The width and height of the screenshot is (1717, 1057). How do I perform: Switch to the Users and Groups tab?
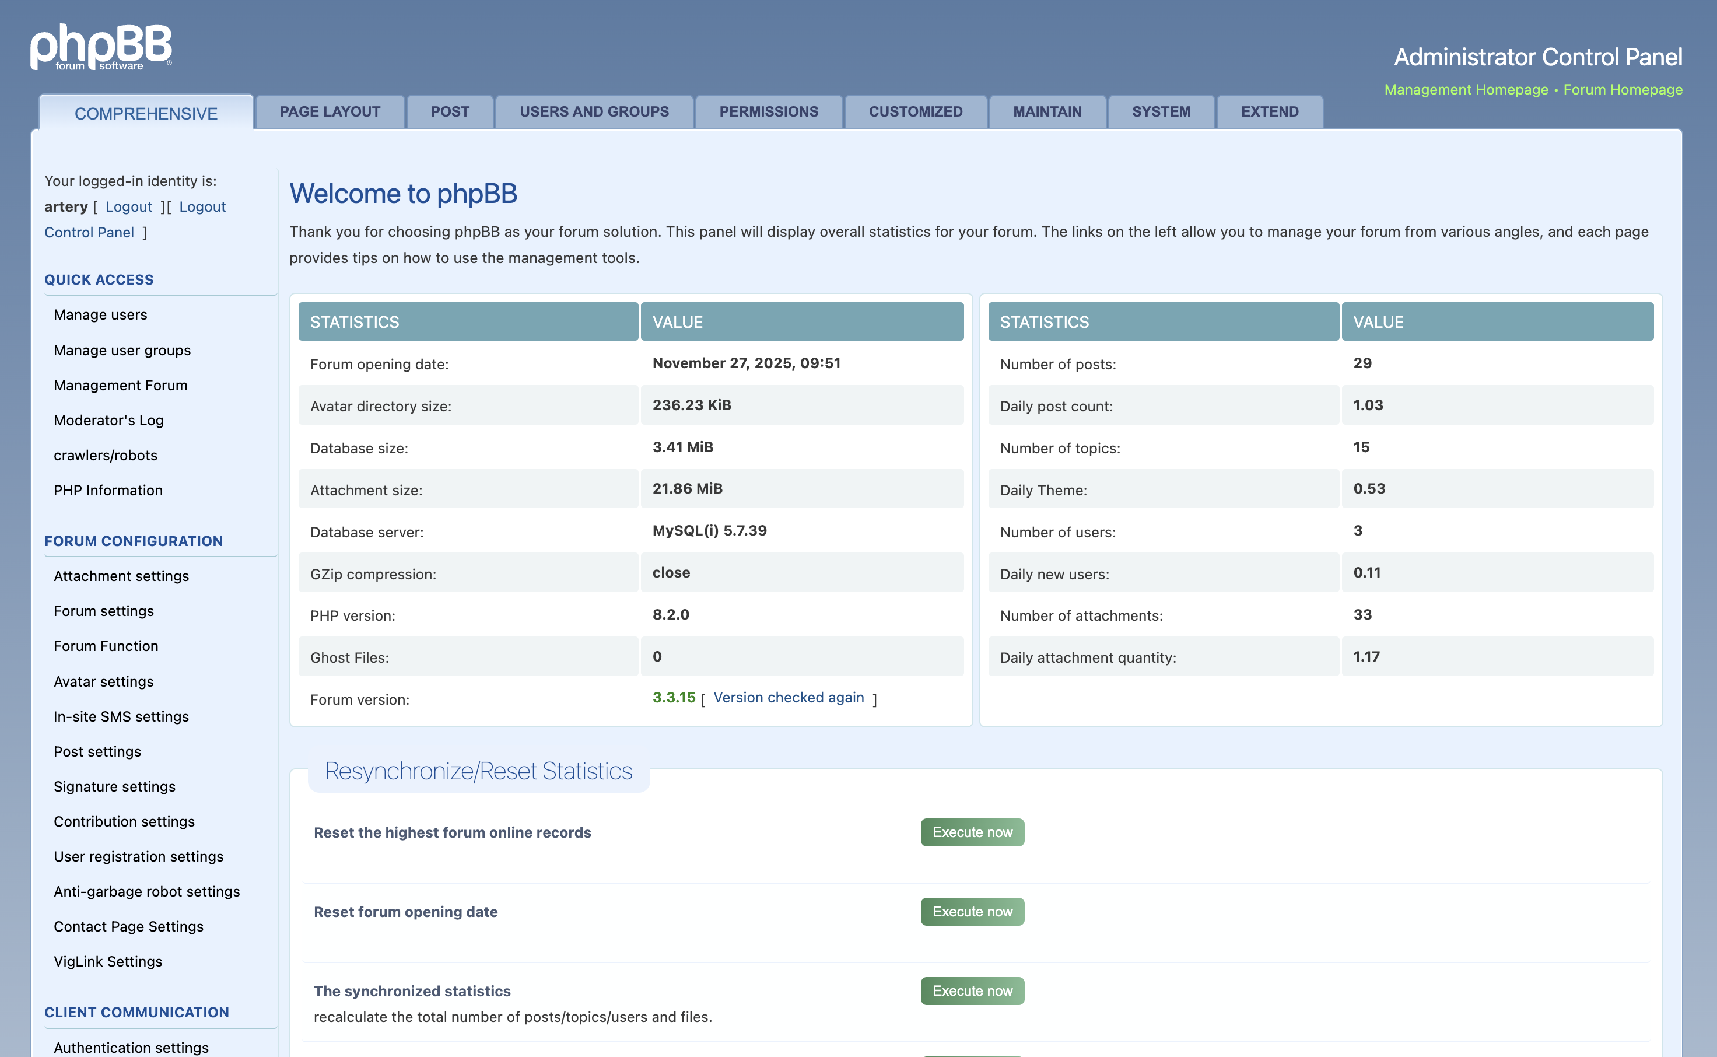[594, 112]
